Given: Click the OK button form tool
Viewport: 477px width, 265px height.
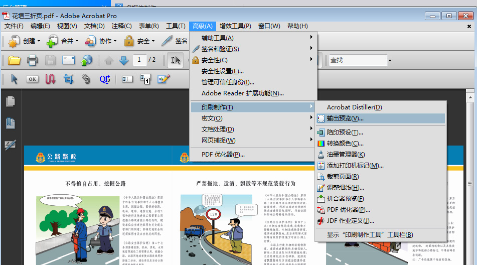Looking at the screenshot, I should pyautogui.click(x=32, y=79).
